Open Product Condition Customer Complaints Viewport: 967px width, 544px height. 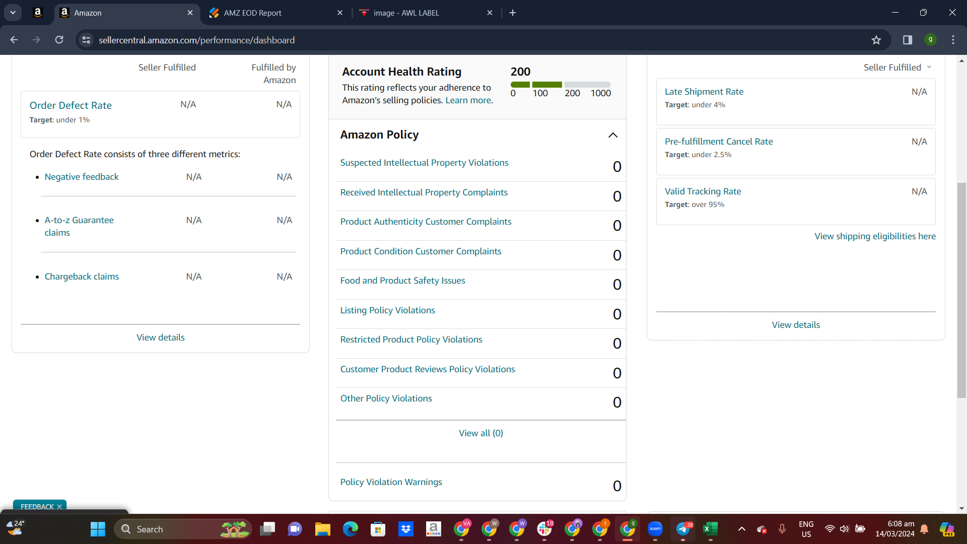click(x=421, y=251)
